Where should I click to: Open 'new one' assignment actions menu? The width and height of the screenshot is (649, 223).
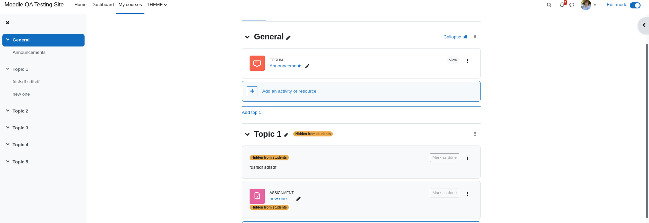(x=467, y=194)
